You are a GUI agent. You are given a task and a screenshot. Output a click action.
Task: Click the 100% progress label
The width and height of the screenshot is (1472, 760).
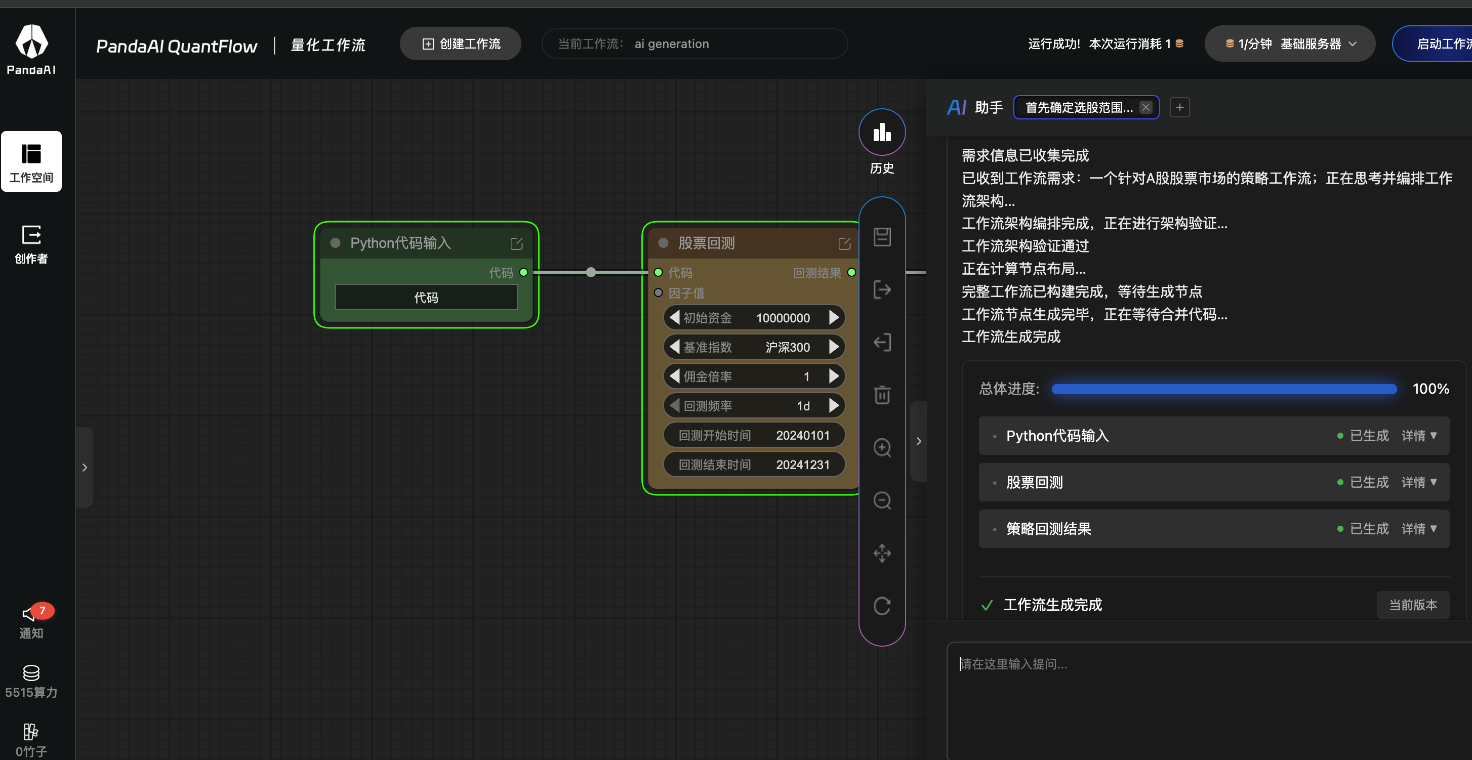point(1430,389)
